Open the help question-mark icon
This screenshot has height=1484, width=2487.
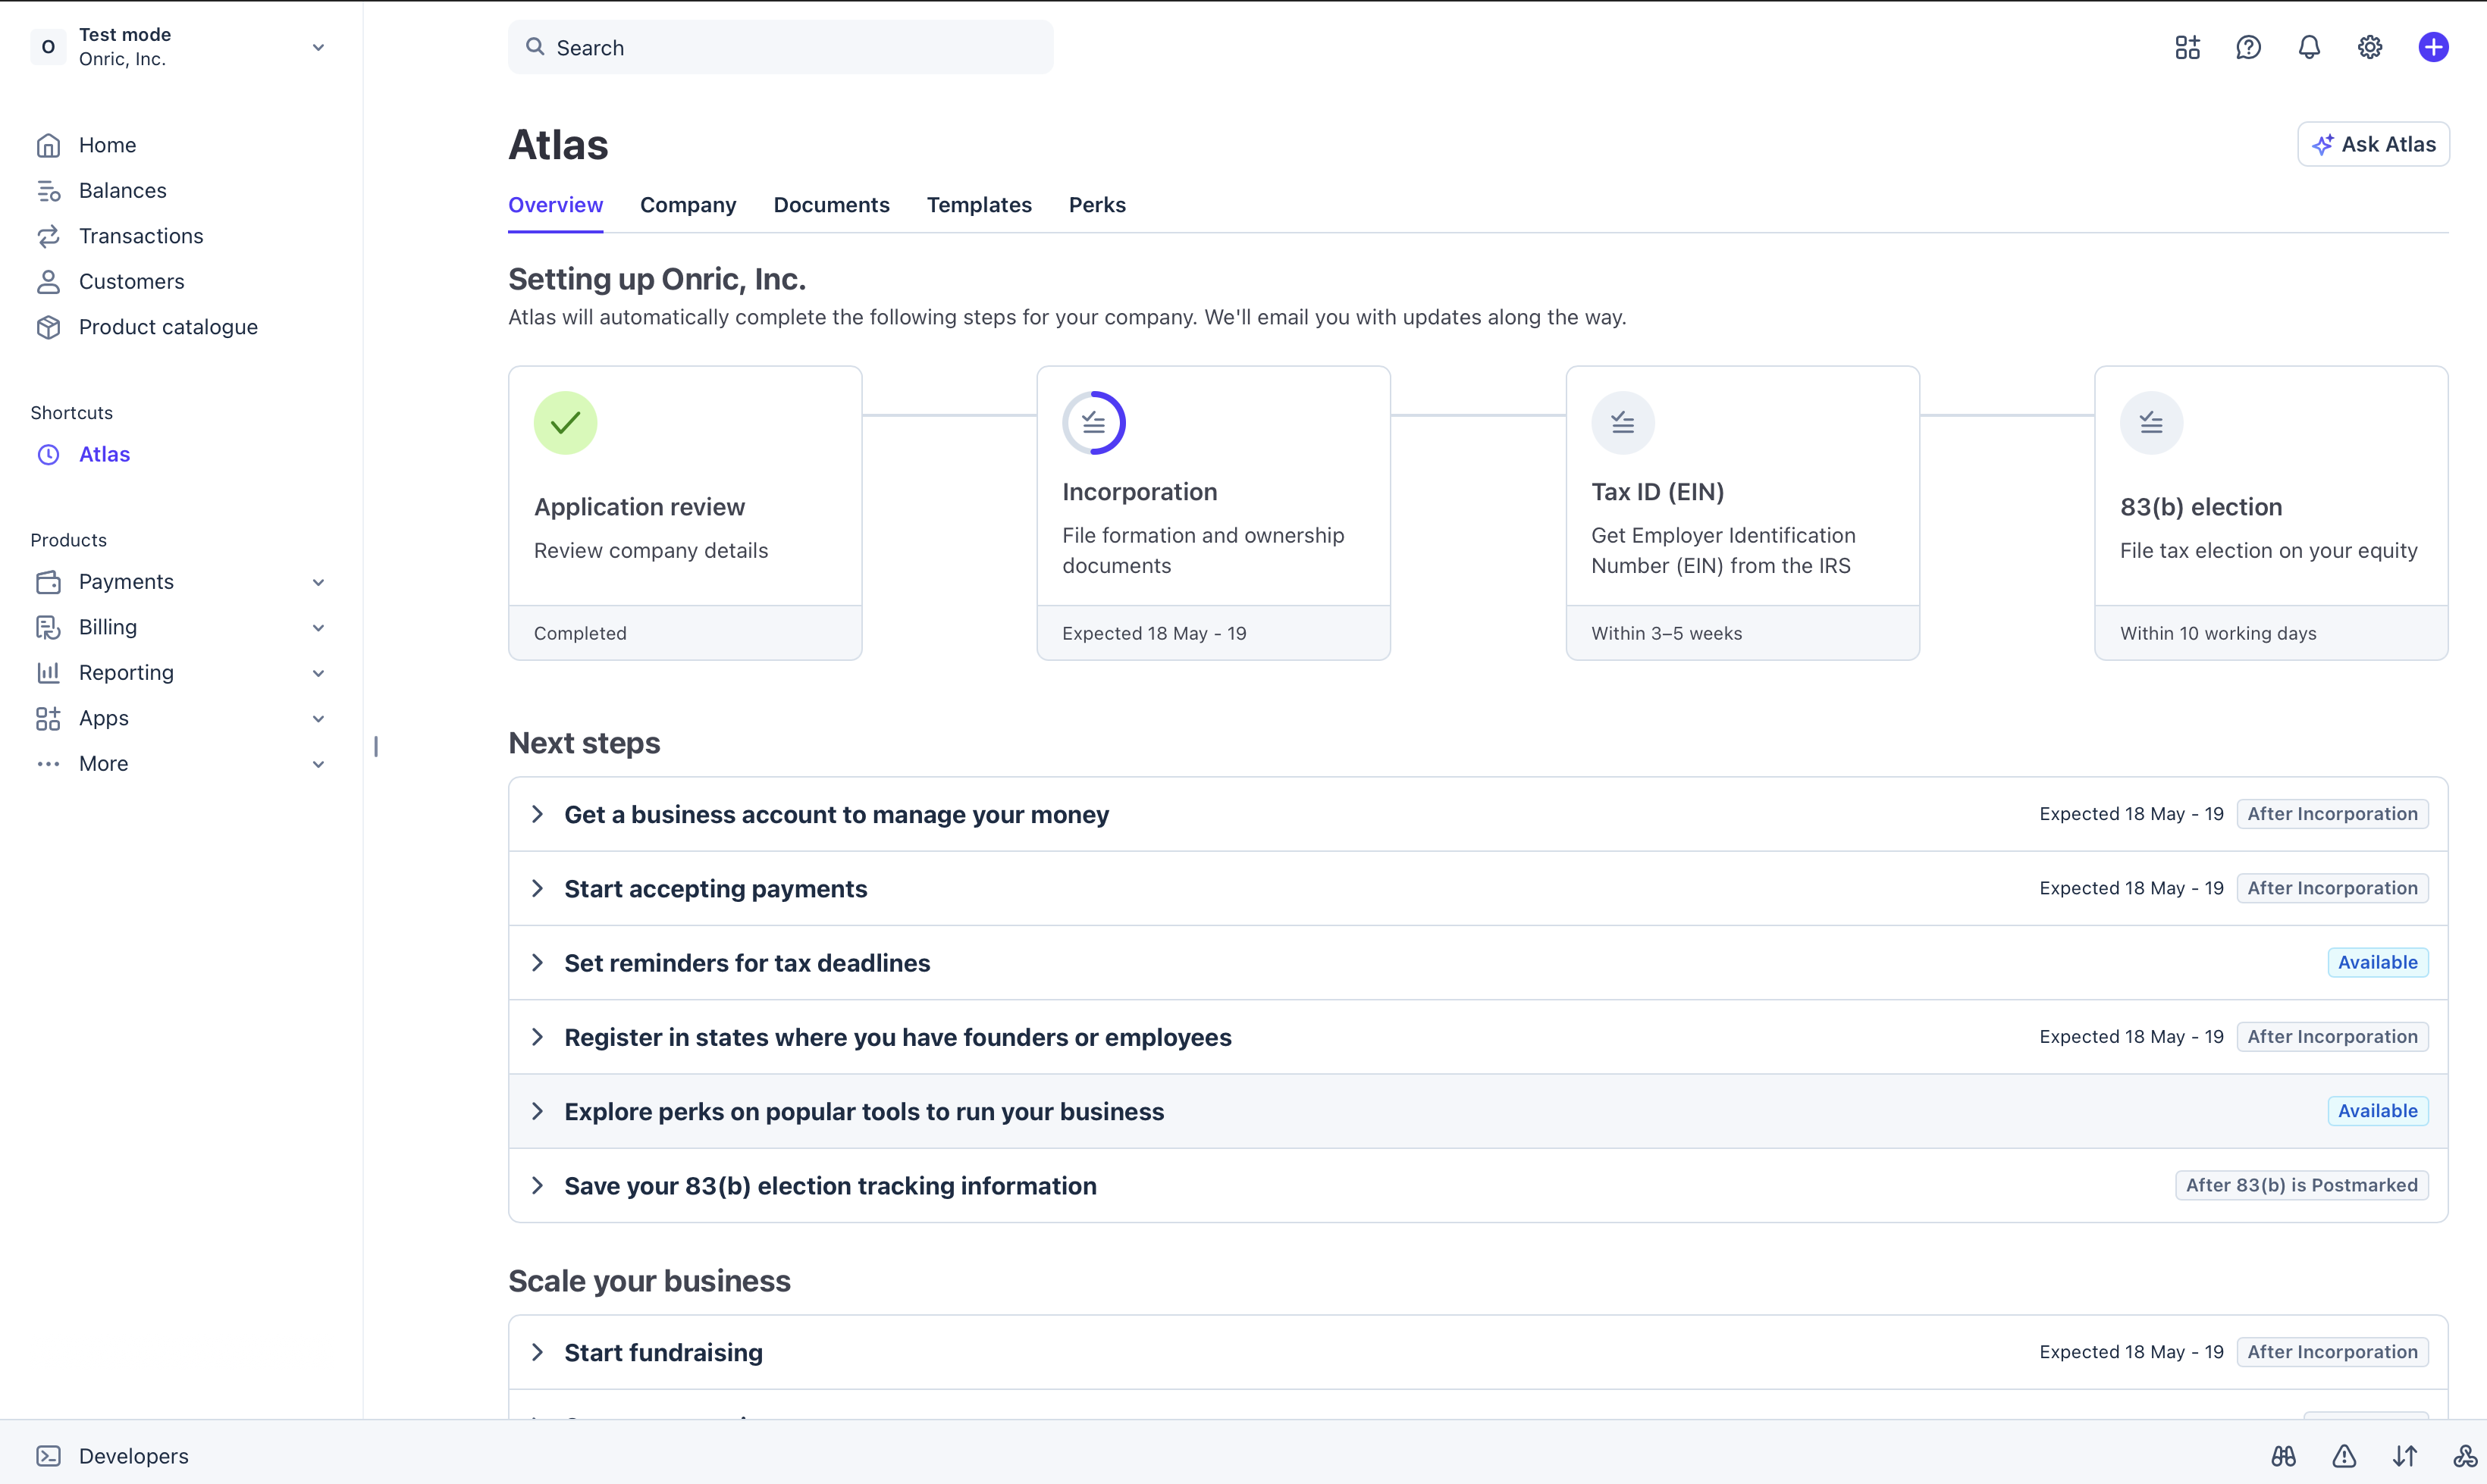[2248, 47]
